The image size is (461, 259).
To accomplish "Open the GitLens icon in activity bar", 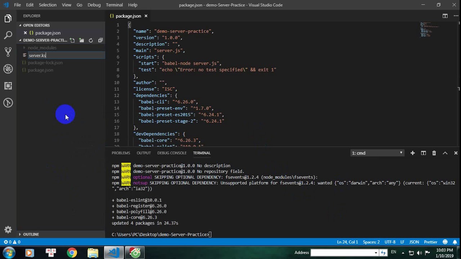I will pyautogui.click(x=8, y=103).
